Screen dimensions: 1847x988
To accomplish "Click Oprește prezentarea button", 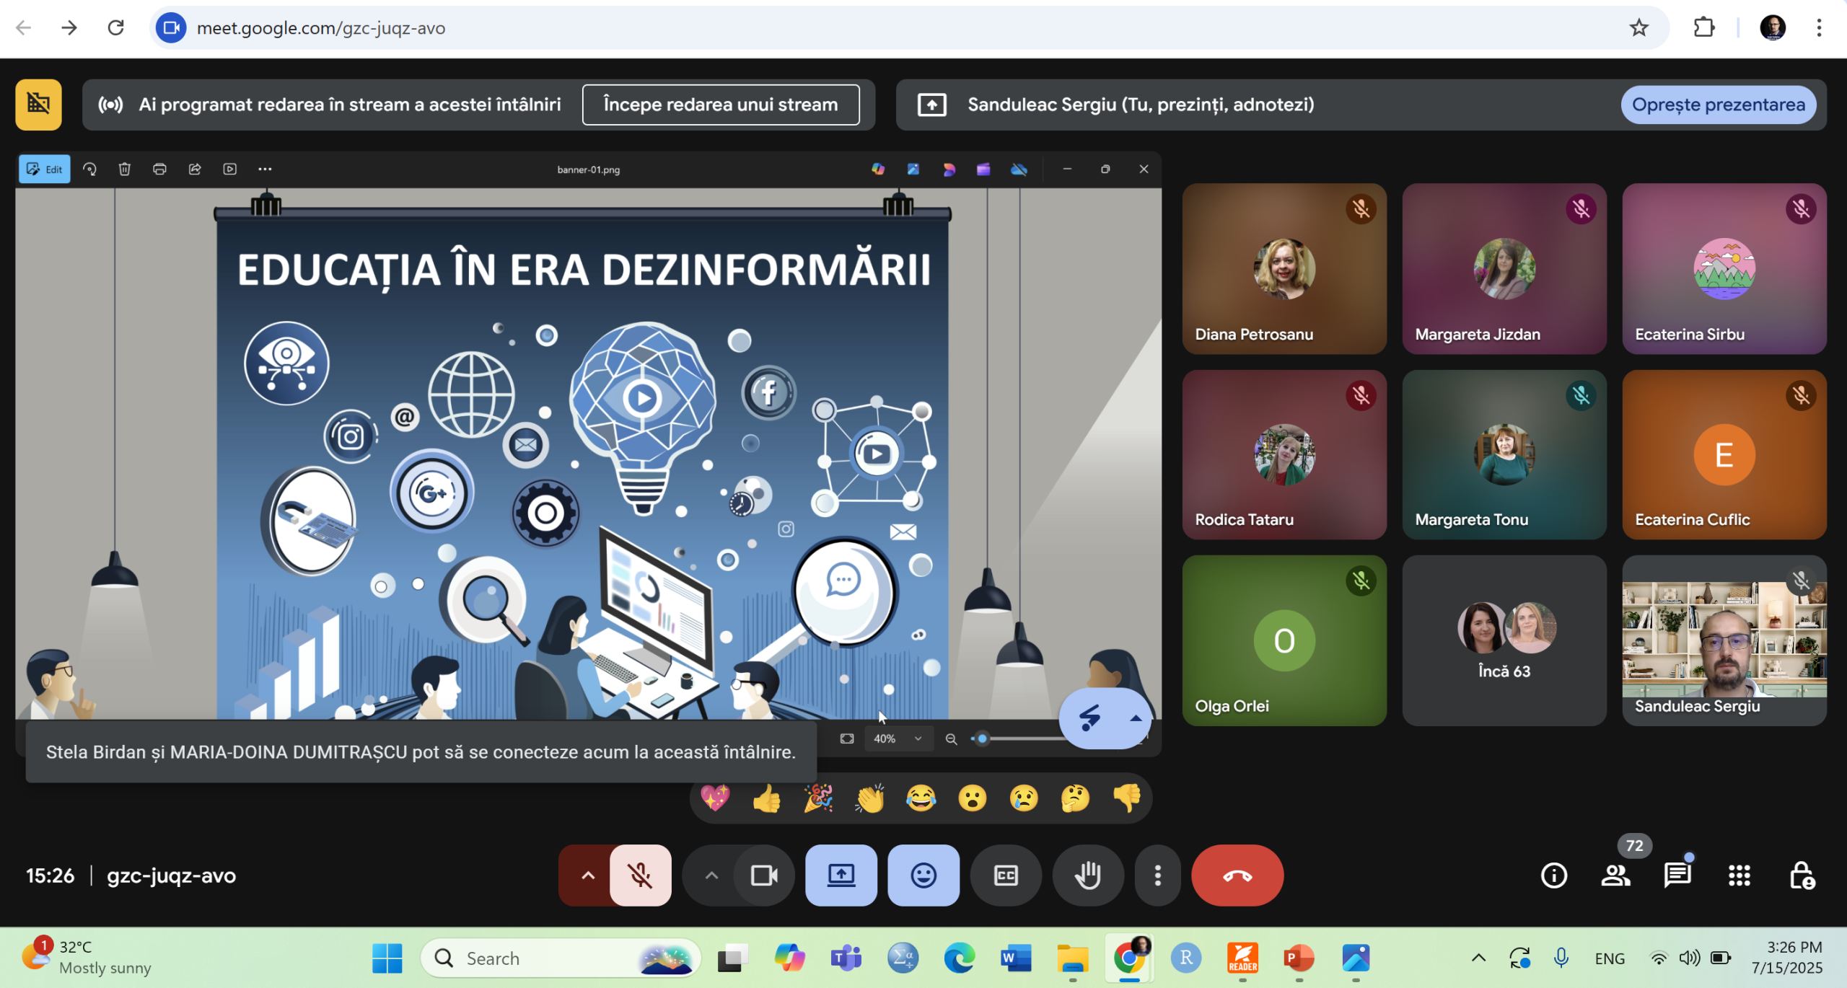I will [x=1718, y=105].
